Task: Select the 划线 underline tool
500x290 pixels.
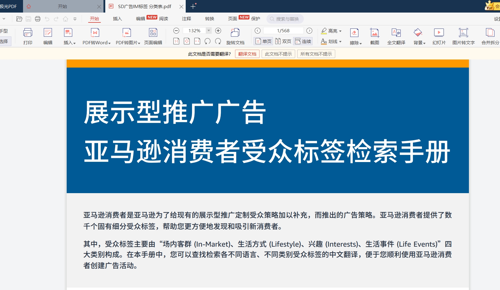Action: [x=329, y=42]
